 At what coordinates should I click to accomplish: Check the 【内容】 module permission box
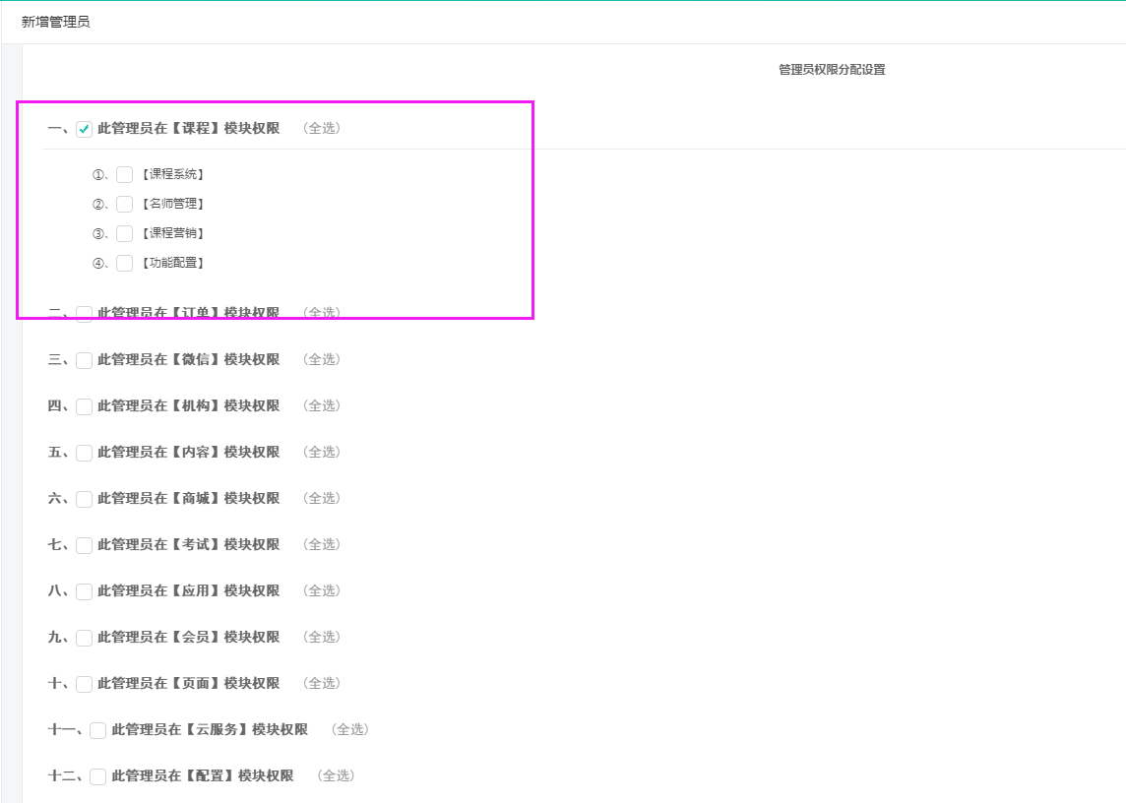pos(85,453)
